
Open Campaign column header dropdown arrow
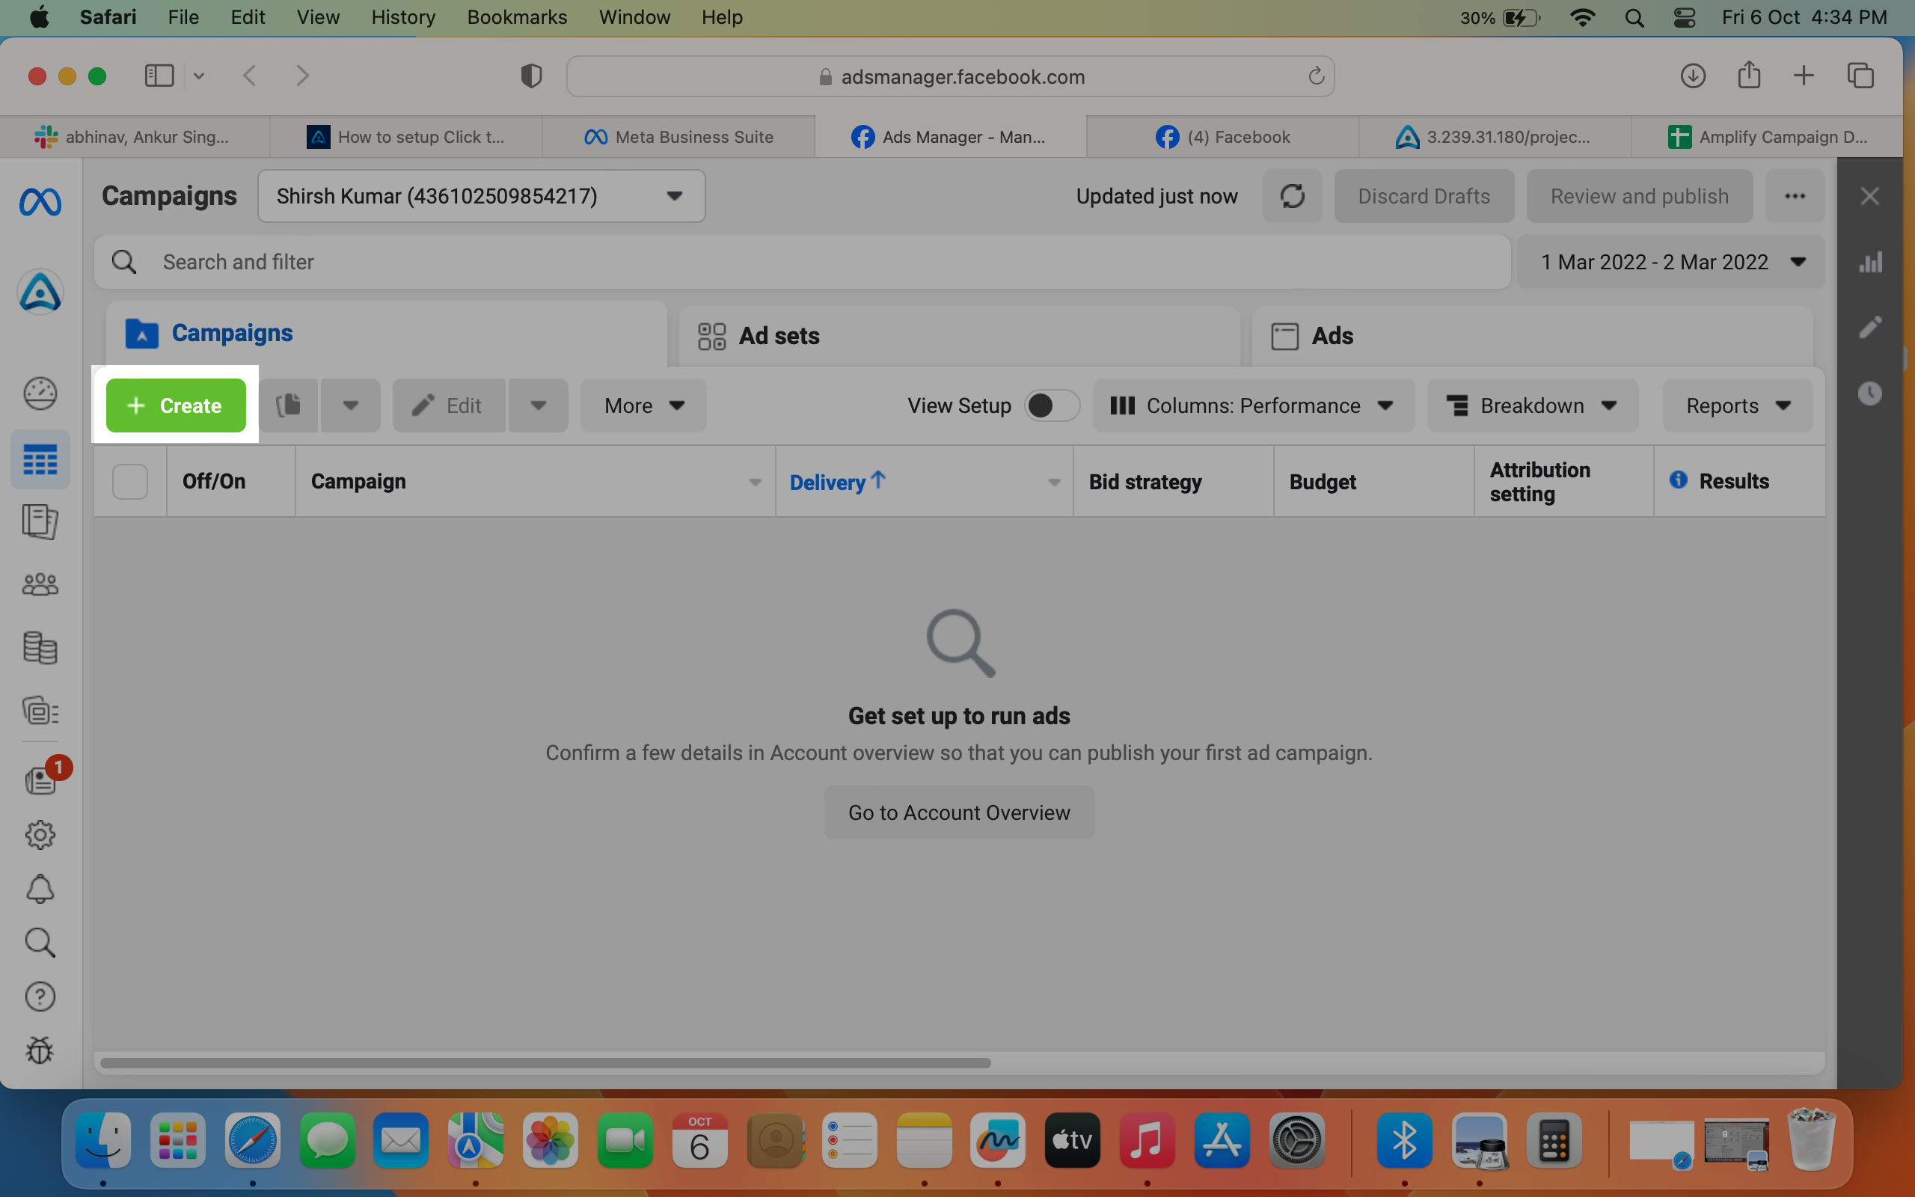pos(755,482)
